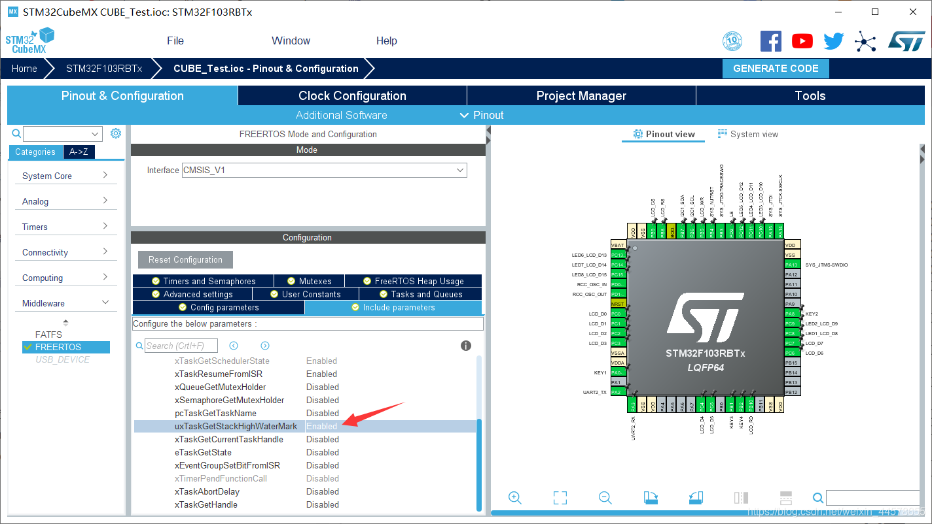932x524 pixels.
Task: Click the STM32CubeMX logo
Action: (29, 41)
